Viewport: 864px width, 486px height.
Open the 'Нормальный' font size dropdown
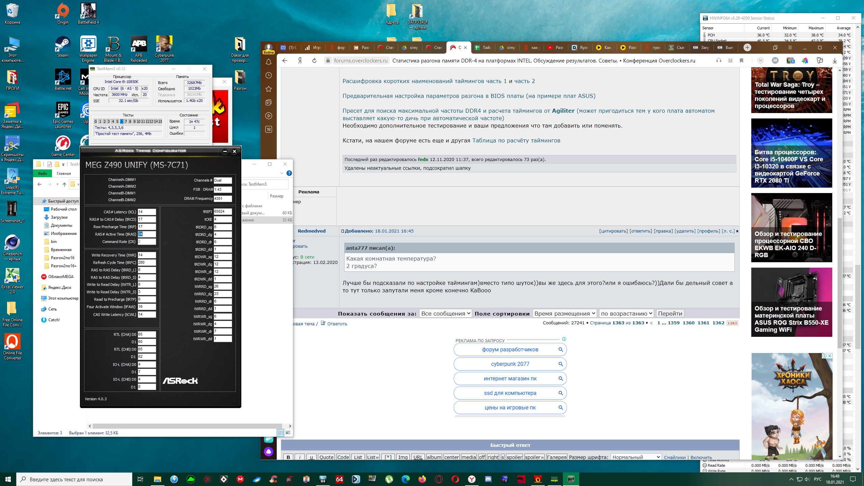[x=636, y=457]
